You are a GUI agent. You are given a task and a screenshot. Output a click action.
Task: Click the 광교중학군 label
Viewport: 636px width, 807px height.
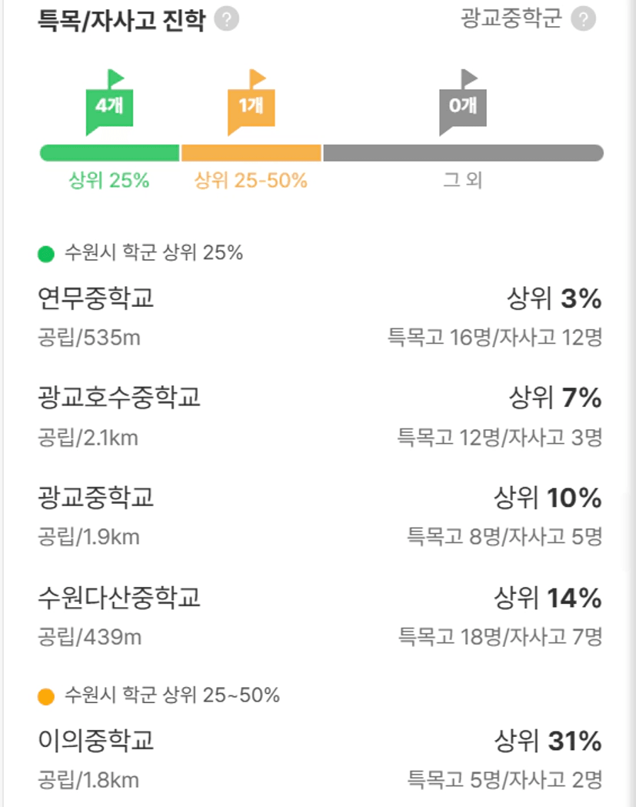point(511,18)
